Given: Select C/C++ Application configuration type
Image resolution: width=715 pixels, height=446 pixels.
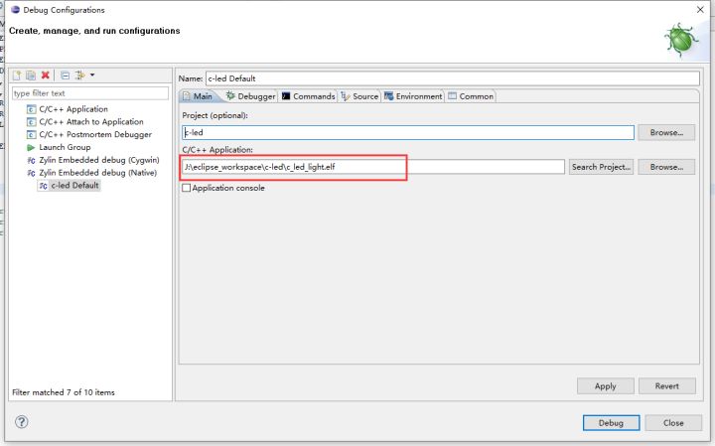Looking at the screenshot, I should point(72,109).
